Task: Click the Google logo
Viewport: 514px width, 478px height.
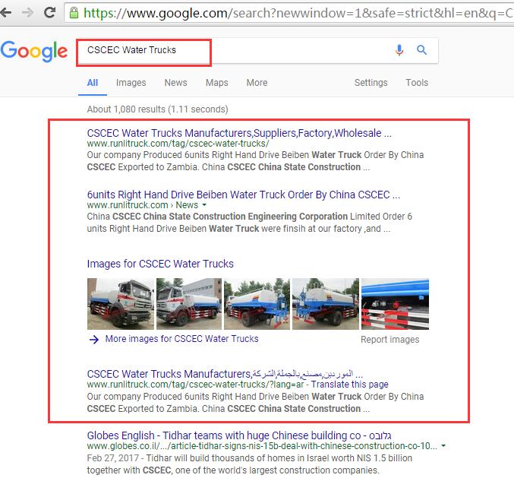Action: [x=34, y=51]
